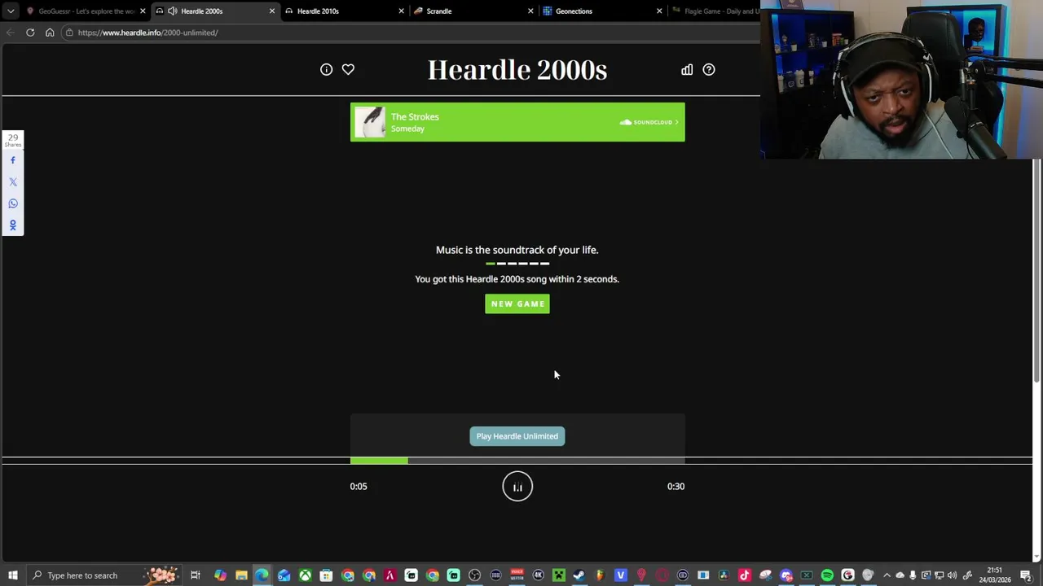The image size is (1043, 586).
Task: Open the microphone tray icon
Action: coord(913,575)
